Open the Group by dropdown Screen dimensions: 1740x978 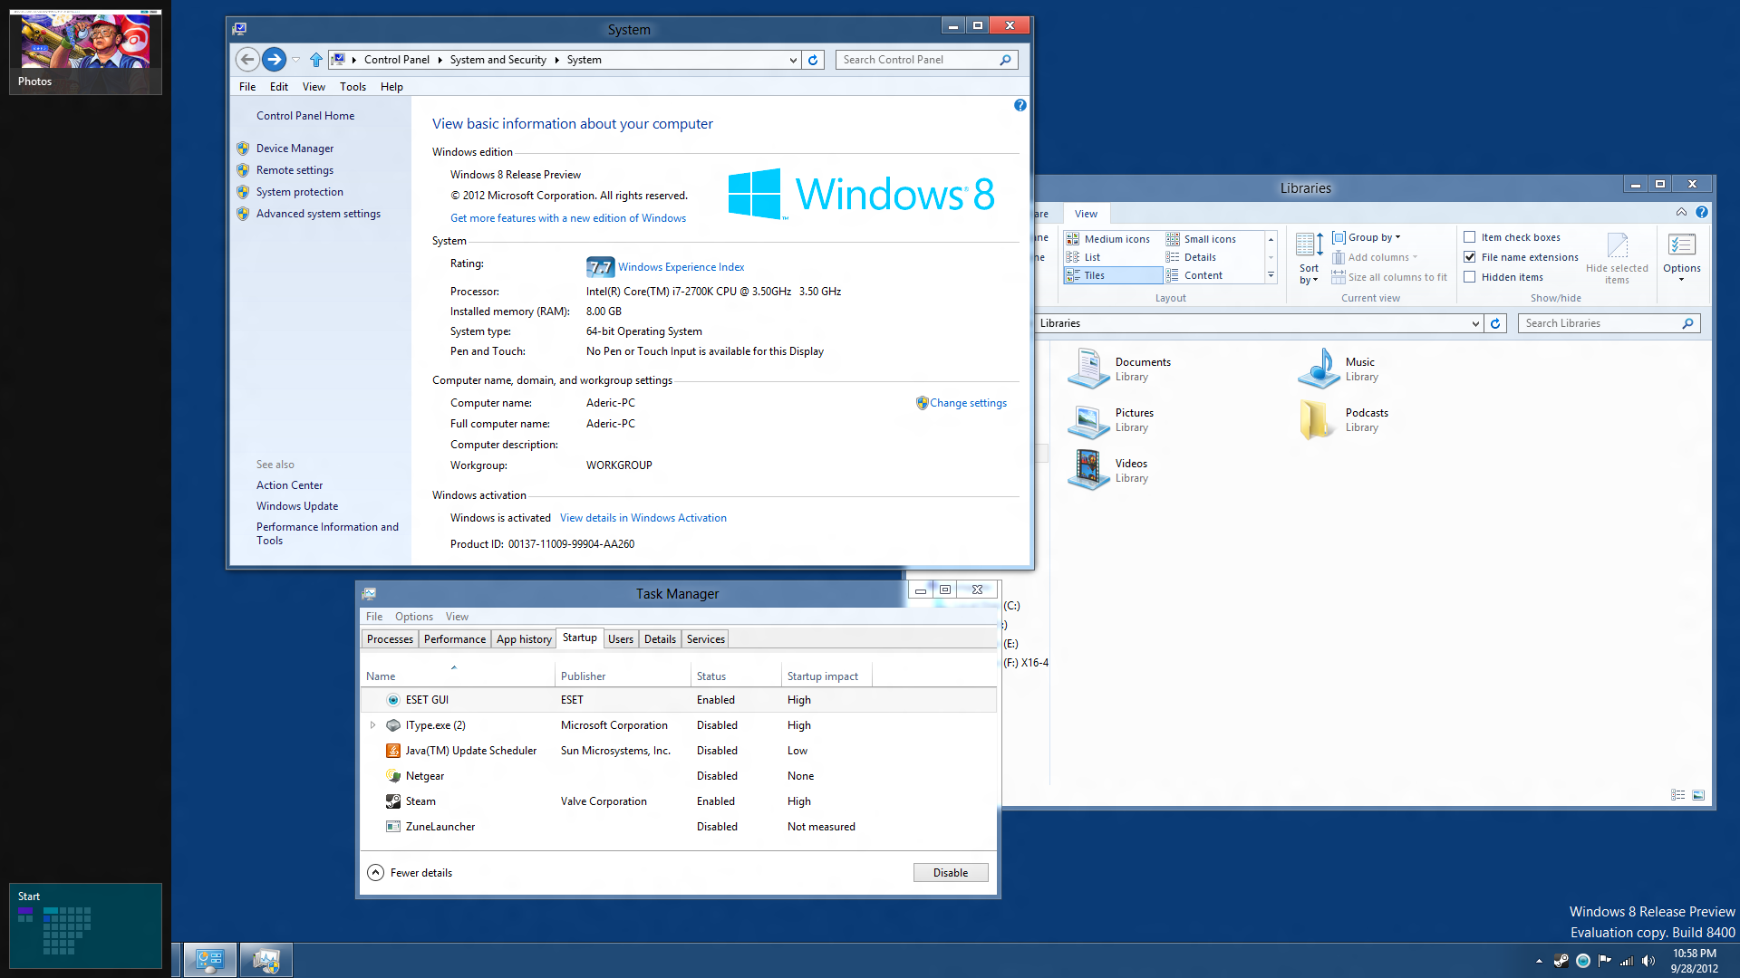pyautogui.click(x=1367, y=237)
